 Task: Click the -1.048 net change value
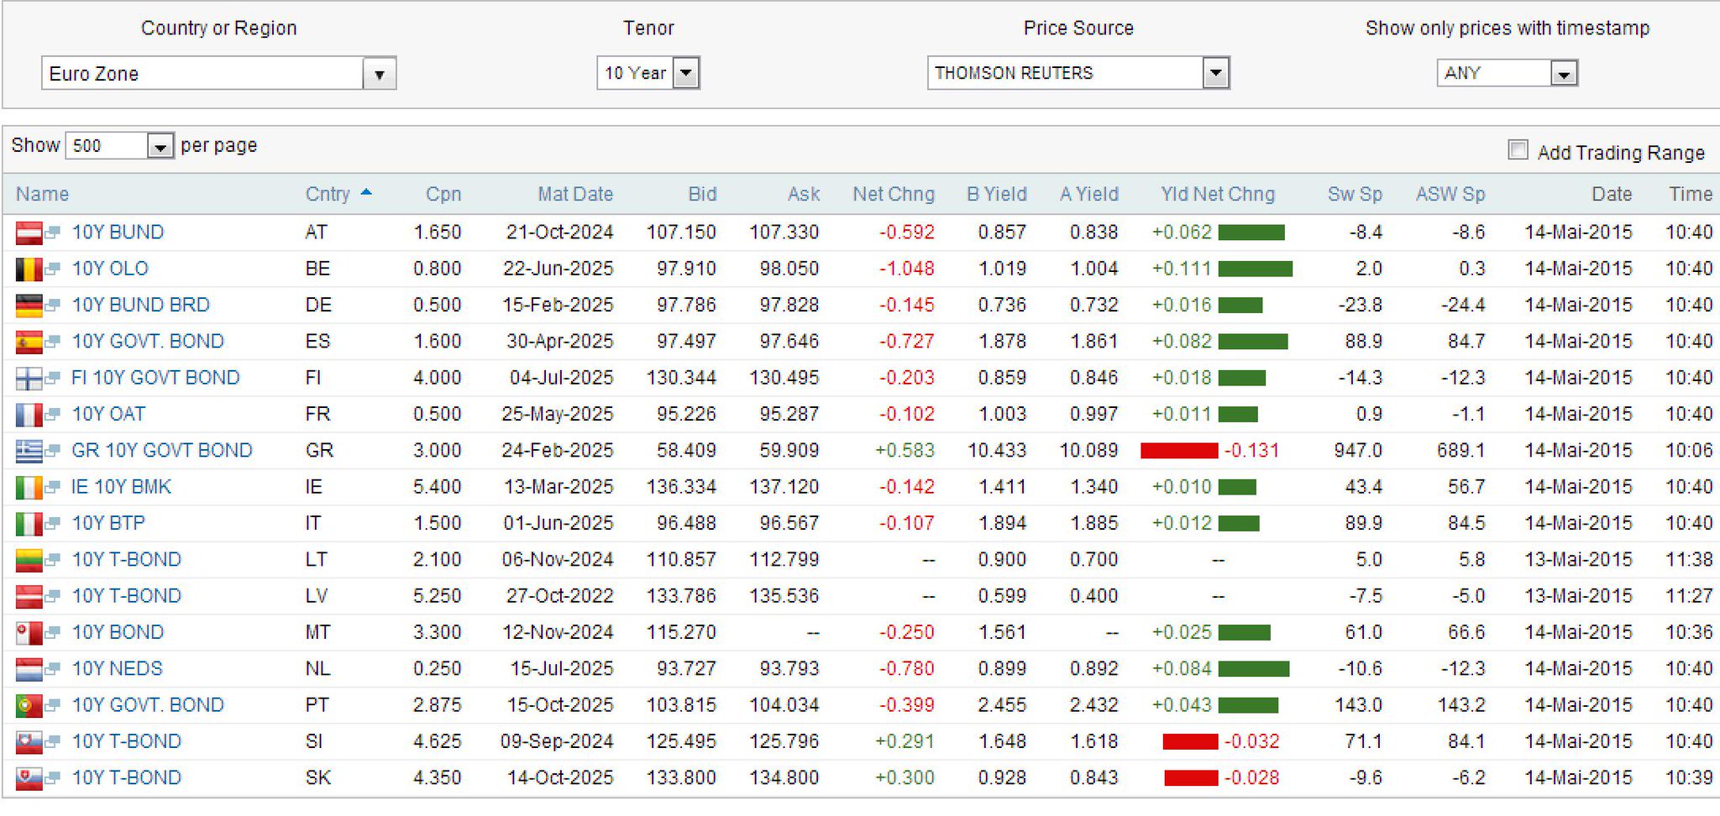click(x=906, y=269)
